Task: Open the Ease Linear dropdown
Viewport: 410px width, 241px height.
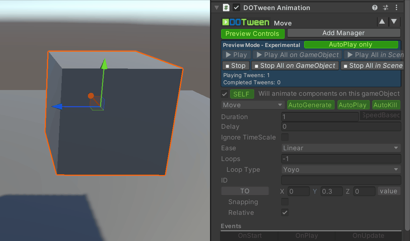Action: (x=341, y=148)
